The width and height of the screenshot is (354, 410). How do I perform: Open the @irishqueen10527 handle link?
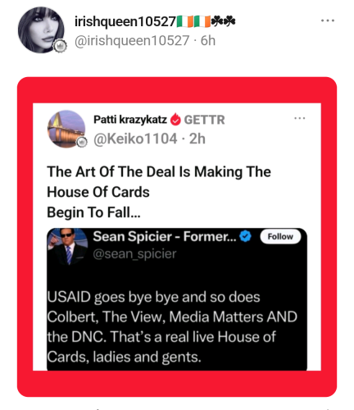click(132, 41)
